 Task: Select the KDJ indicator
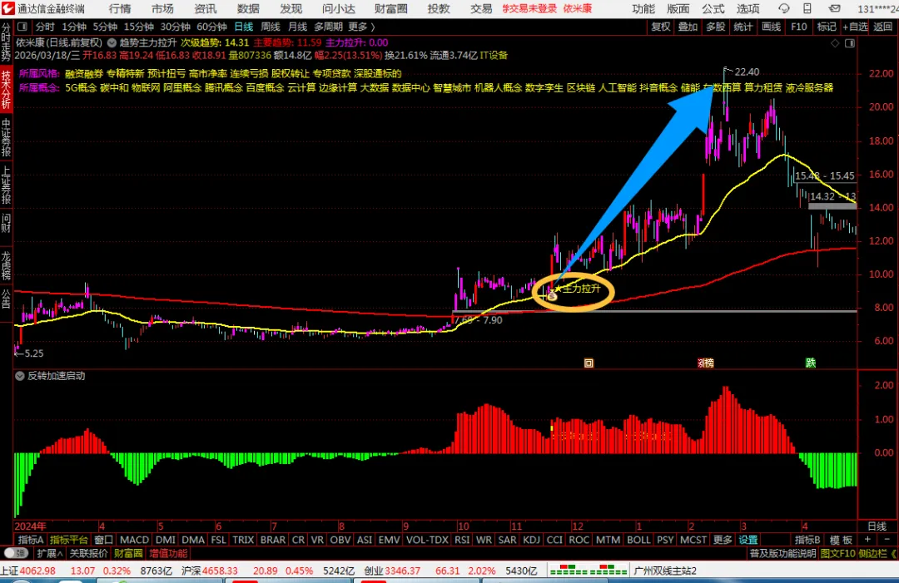click(x=531, y=540)
